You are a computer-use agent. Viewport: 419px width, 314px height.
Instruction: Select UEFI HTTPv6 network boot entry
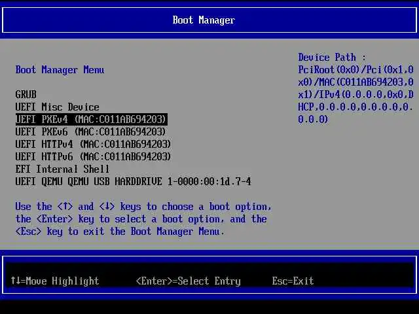point(93,157)
